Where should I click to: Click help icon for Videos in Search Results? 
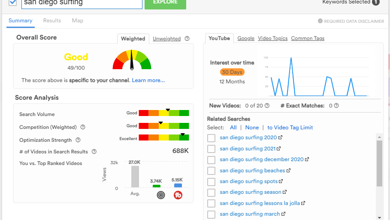click(x=94, y=152)
